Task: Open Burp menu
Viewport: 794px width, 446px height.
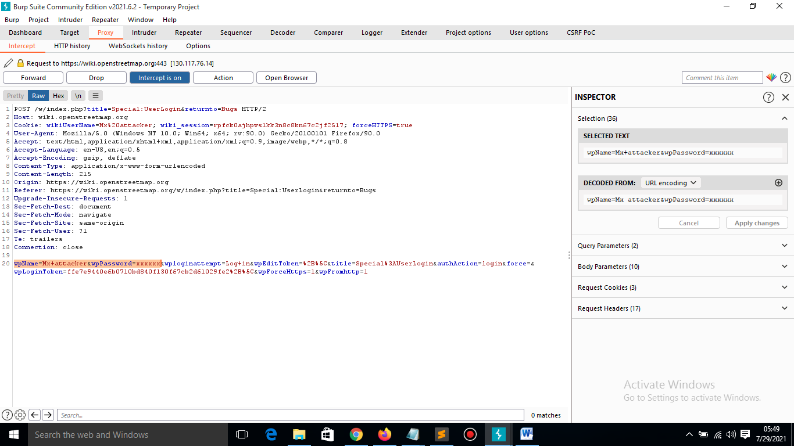Action: (12, 20)
